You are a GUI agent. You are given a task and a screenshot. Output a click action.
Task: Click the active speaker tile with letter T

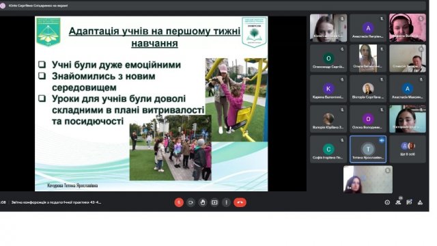point(368,149)
